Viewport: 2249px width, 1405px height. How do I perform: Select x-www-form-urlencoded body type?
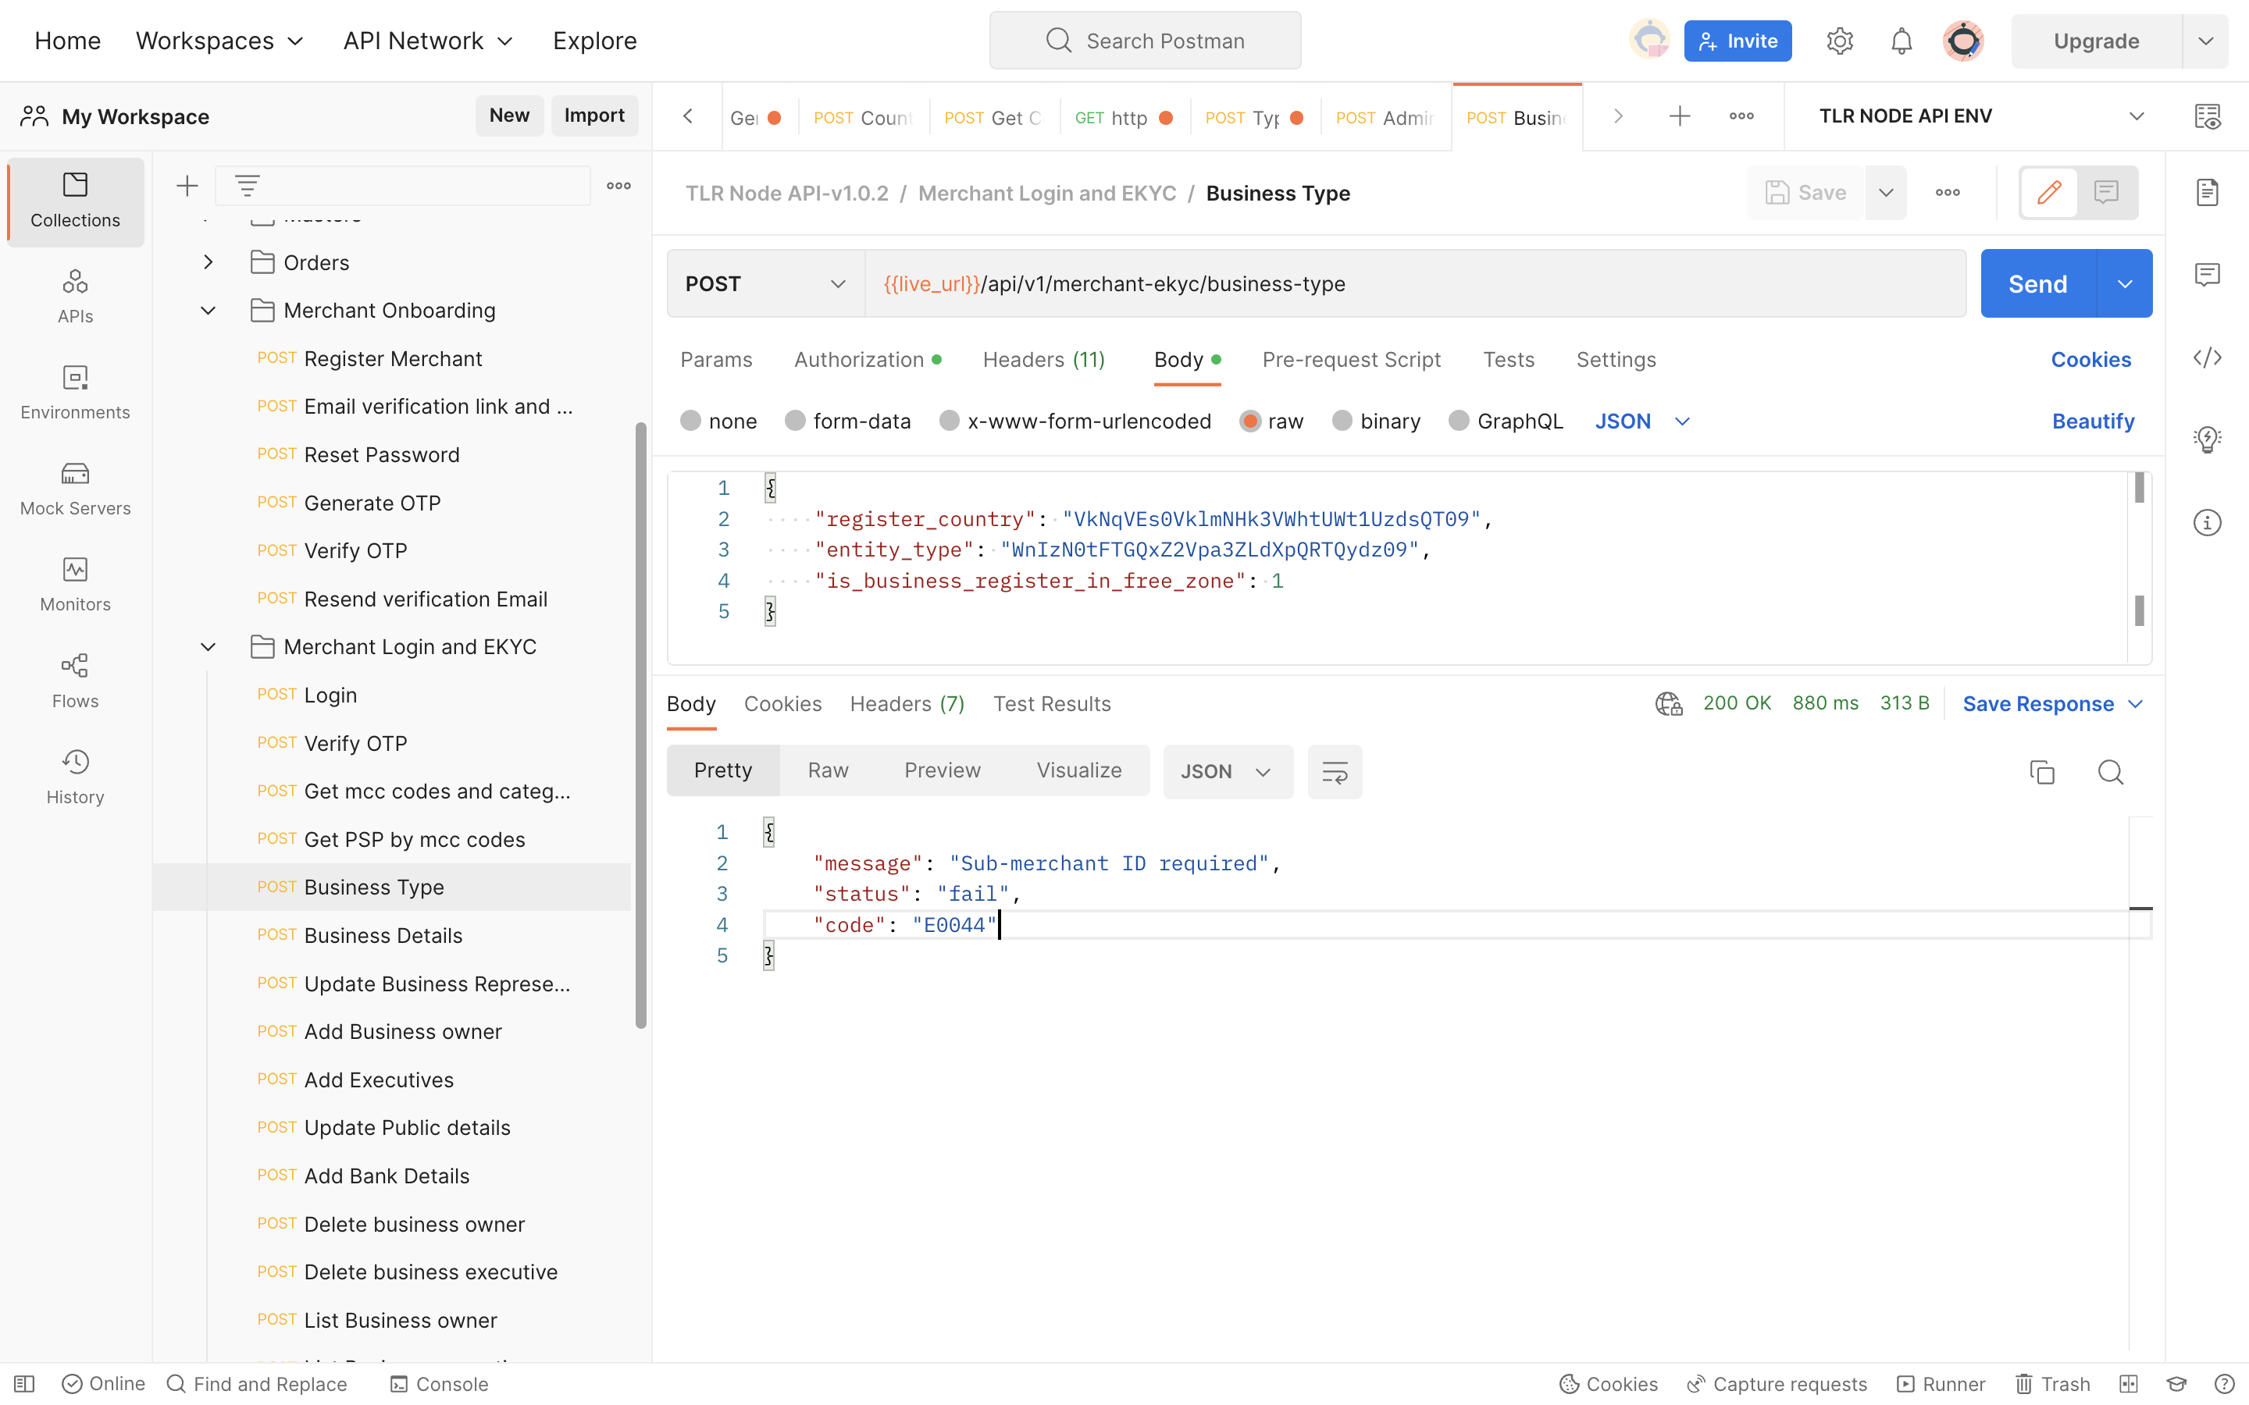[949, 421]
